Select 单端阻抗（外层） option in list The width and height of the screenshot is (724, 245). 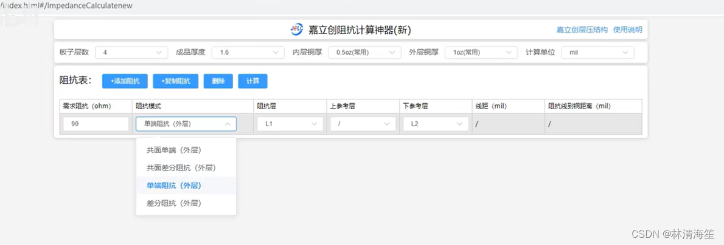coord(186,186)
